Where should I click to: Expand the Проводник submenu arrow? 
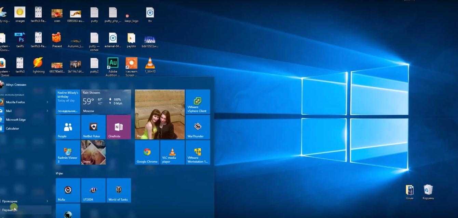click(x=47, y=201)
